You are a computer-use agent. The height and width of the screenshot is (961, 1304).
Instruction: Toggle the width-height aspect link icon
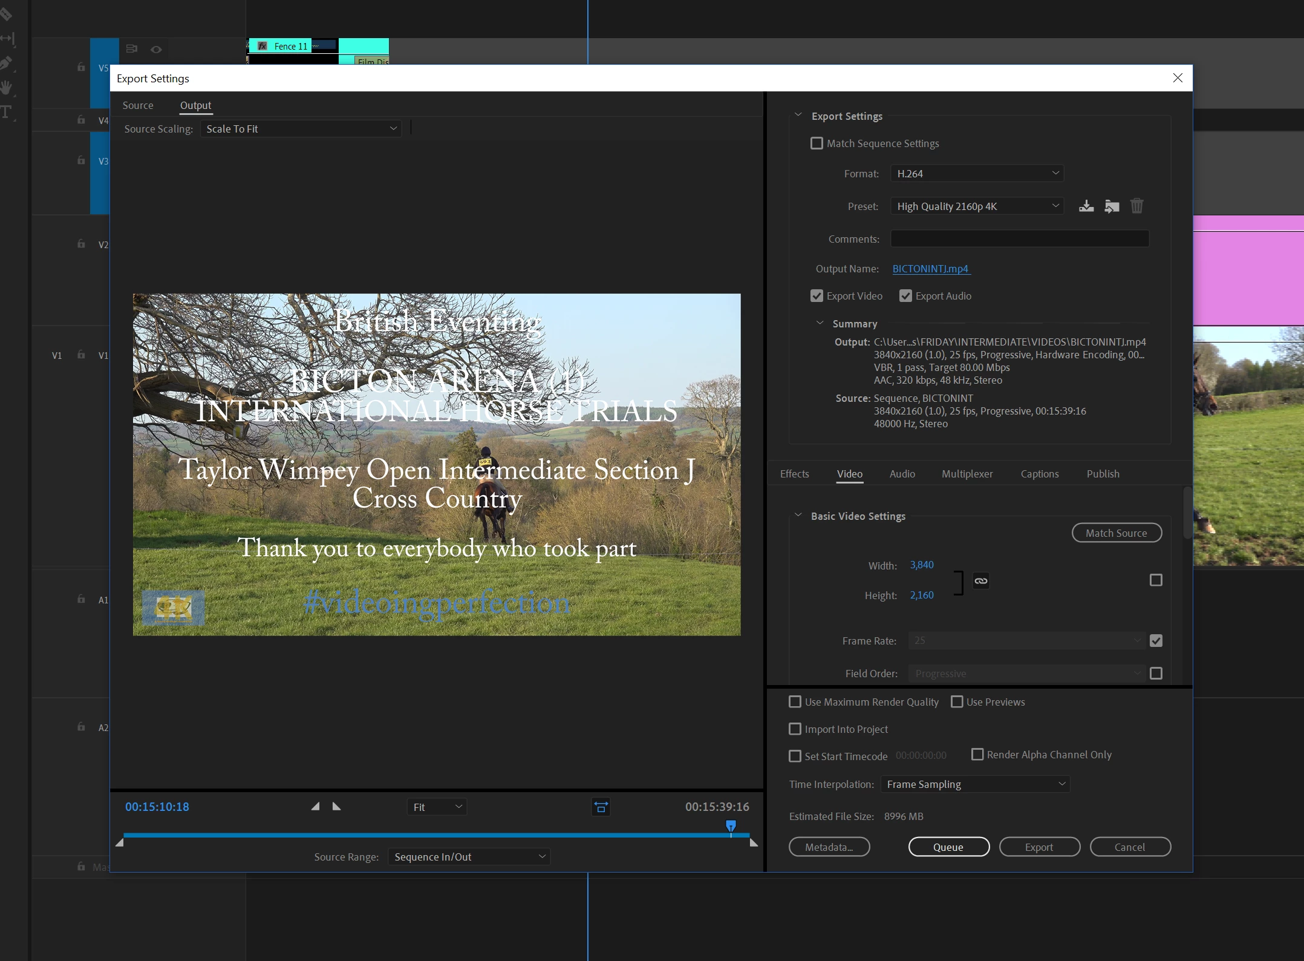[x=981, y=581]
